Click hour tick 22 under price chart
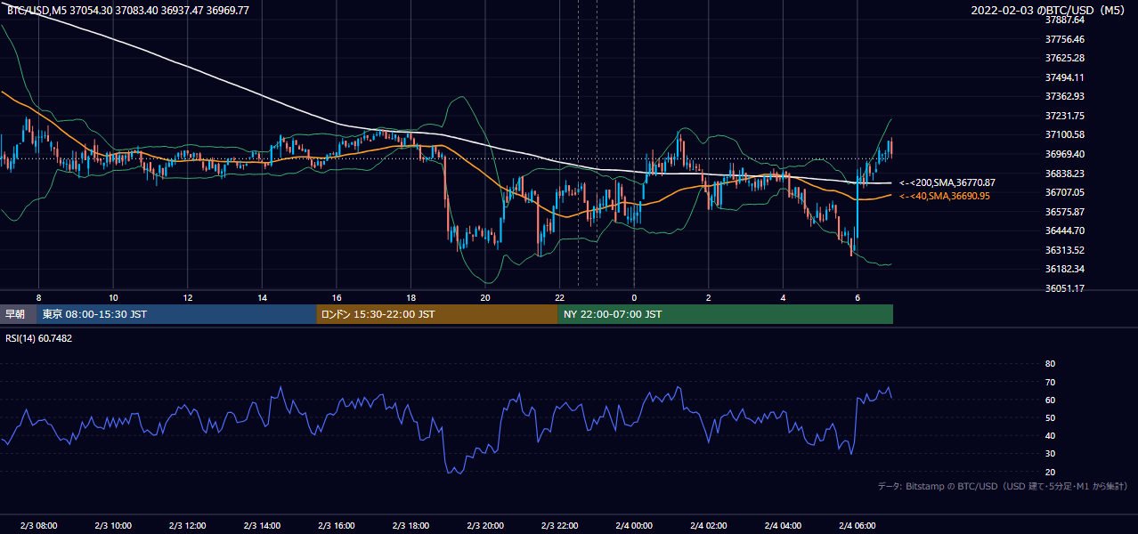Screen dimensions: 1138x534 coord(560,297)
